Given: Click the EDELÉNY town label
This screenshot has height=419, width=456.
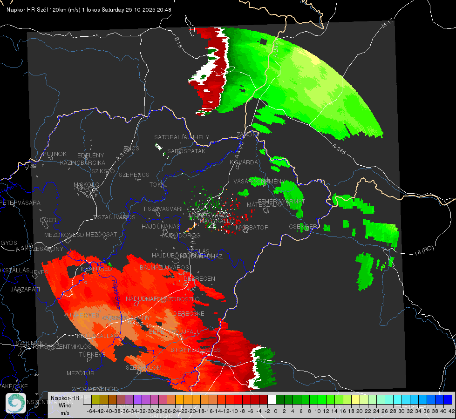Looking at the screenshot, I should pos(90,155).
